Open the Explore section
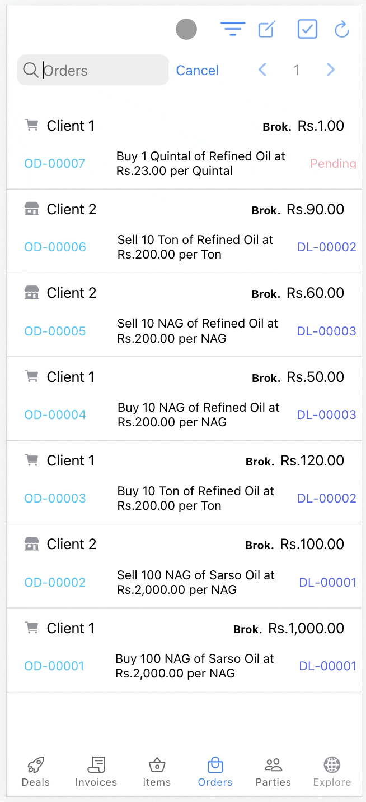This screenshot has width=366, height=802. (x=332, y=771)
